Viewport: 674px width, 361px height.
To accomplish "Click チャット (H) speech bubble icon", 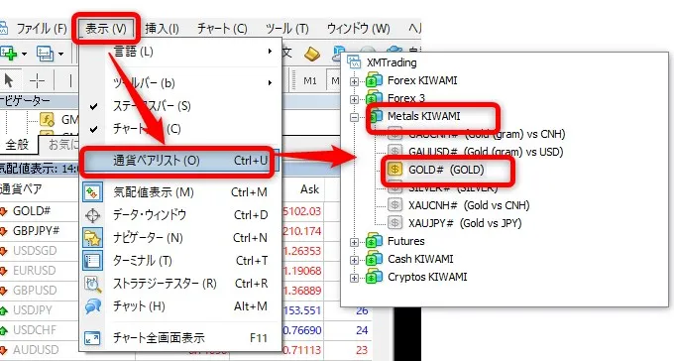I will point(92,306).
